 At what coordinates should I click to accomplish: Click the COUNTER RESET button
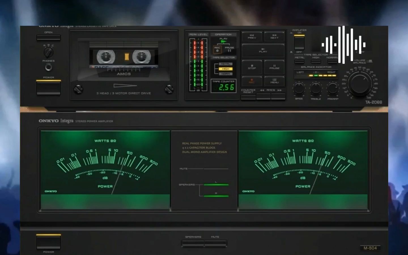(248, 97)
